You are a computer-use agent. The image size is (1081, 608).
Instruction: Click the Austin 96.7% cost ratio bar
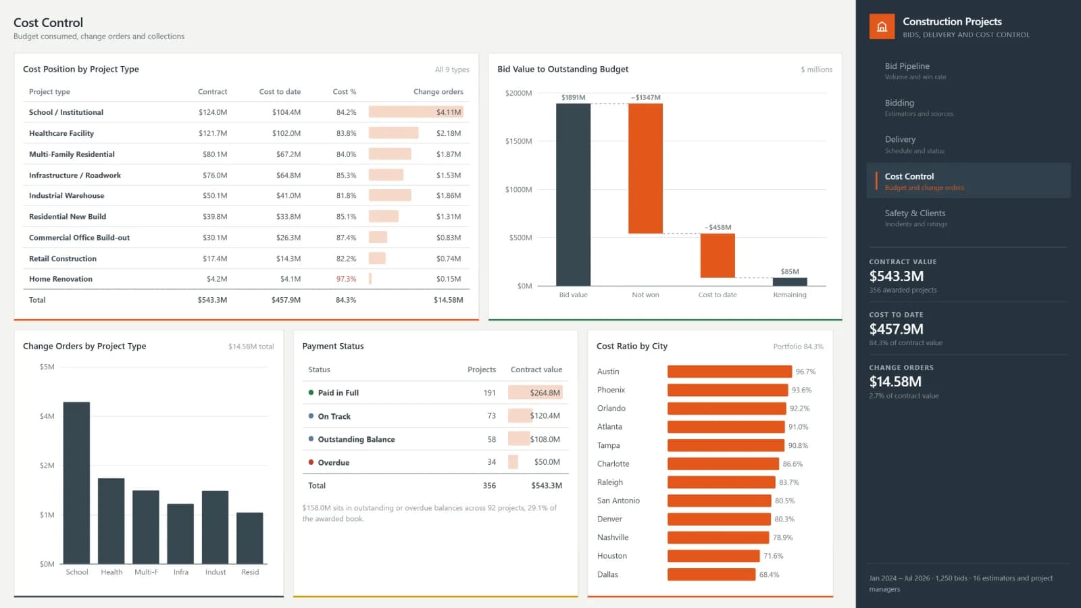pos(730,372)
